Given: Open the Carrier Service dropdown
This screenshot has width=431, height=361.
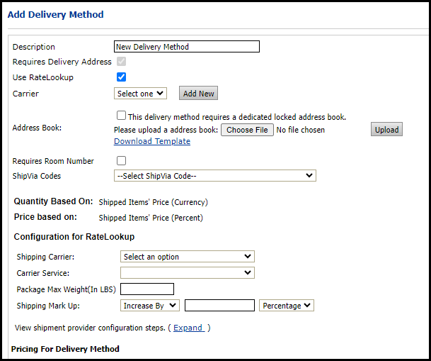Looking at the screenshot, I should click(x=187, y=272).
